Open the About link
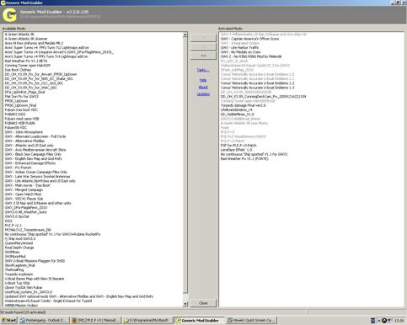Screen dimensions: 407x325 click(x=203, y=88)
